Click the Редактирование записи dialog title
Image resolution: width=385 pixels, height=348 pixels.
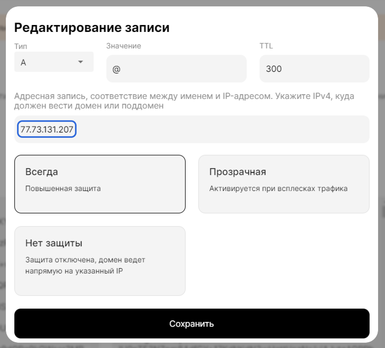coord(92,28)
